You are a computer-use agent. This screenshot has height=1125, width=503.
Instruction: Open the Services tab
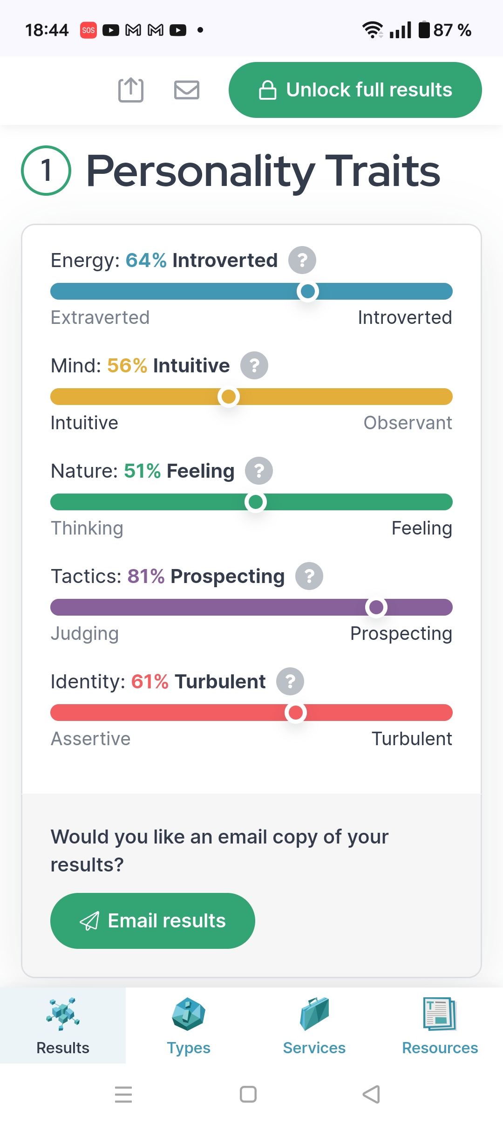pos(314,1025)
